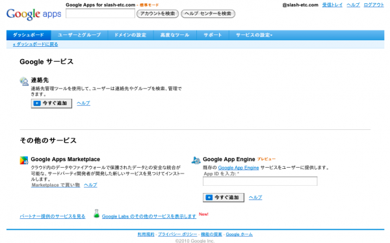The height and width of the screenshot is (243, 390).
Task: Open ヘルプ link beside App Engine add button
Action: (255, 198)
